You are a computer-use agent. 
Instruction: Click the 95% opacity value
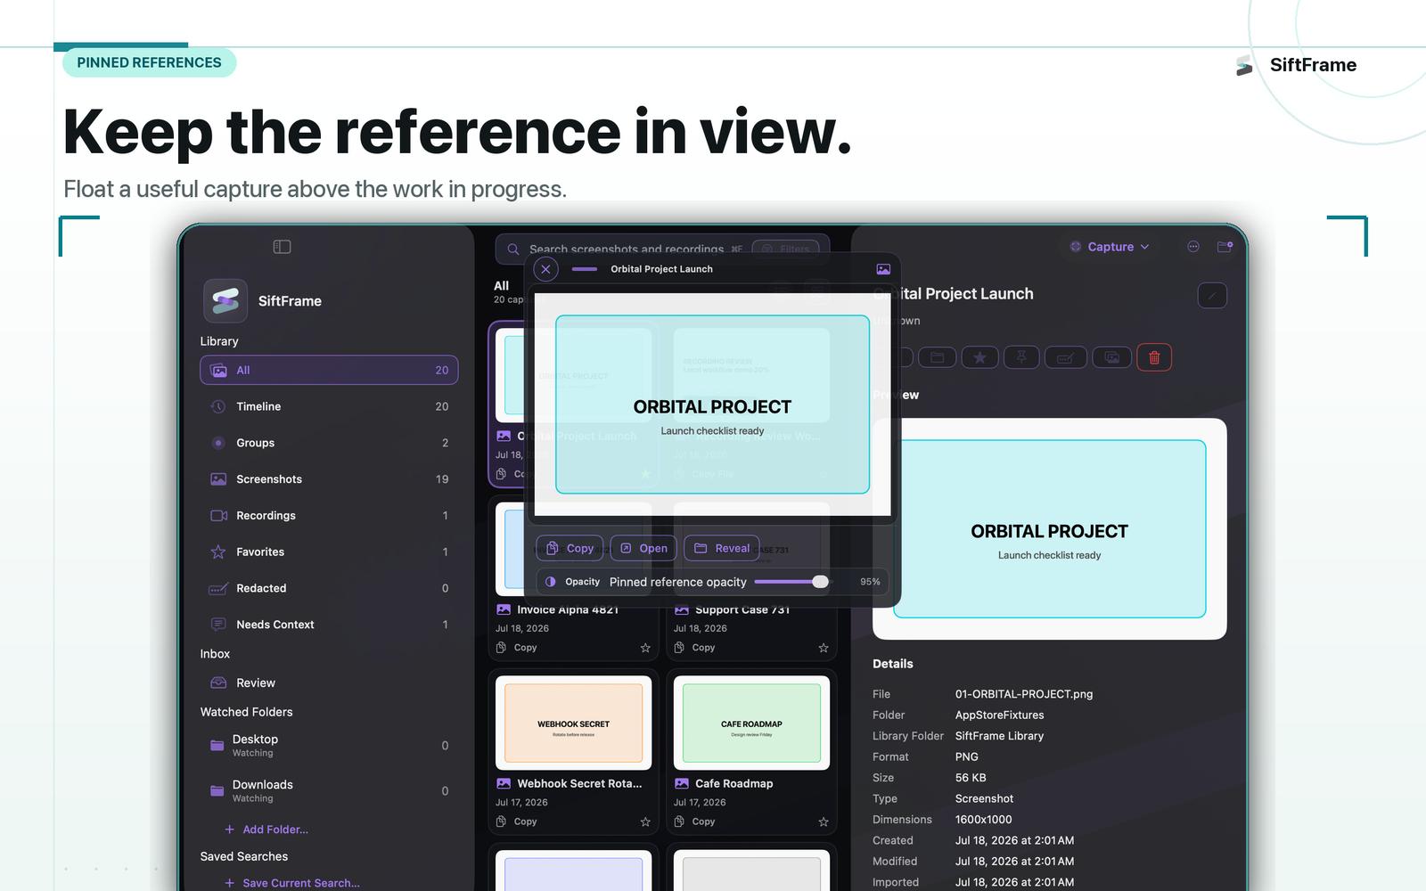pos(870,582)
